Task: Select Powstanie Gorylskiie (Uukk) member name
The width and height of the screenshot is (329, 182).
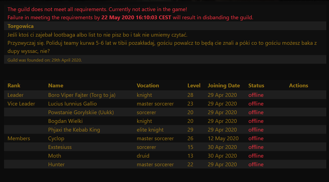Action: [x=81, y=112]
